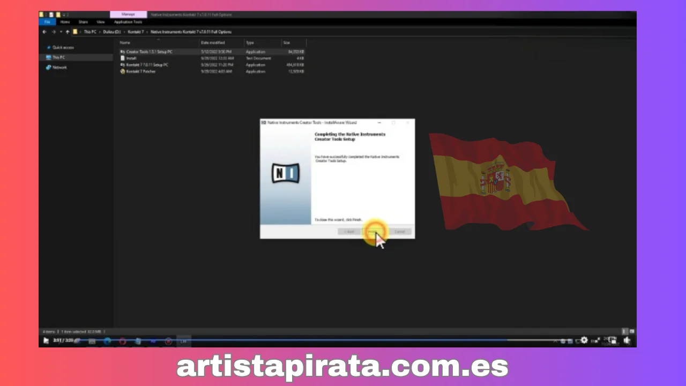The height and width of the screenshot is (386, 686).
Task: Sort files by Type column
Action: tap(250, 42)
